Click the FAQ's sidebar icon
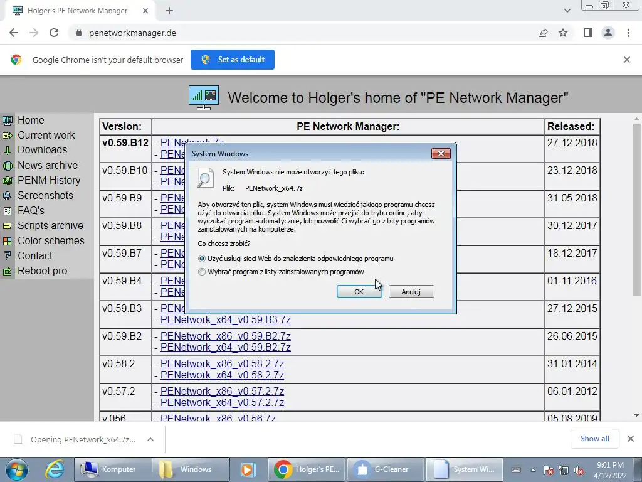Image resolution: width=642 pixels, height=482 pixels. point(8,211)
